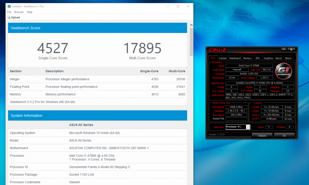Screen dimensions: 309x185
Task: Switch to the Bench tab in CPU-Z
Action: coord(279,58)
